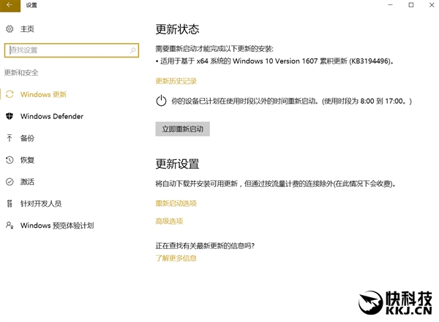Image resolution: width=439 pixels, height=322 pixels.
Task: Open 针对开发人员 developer settings
Action: click(41, 204)
